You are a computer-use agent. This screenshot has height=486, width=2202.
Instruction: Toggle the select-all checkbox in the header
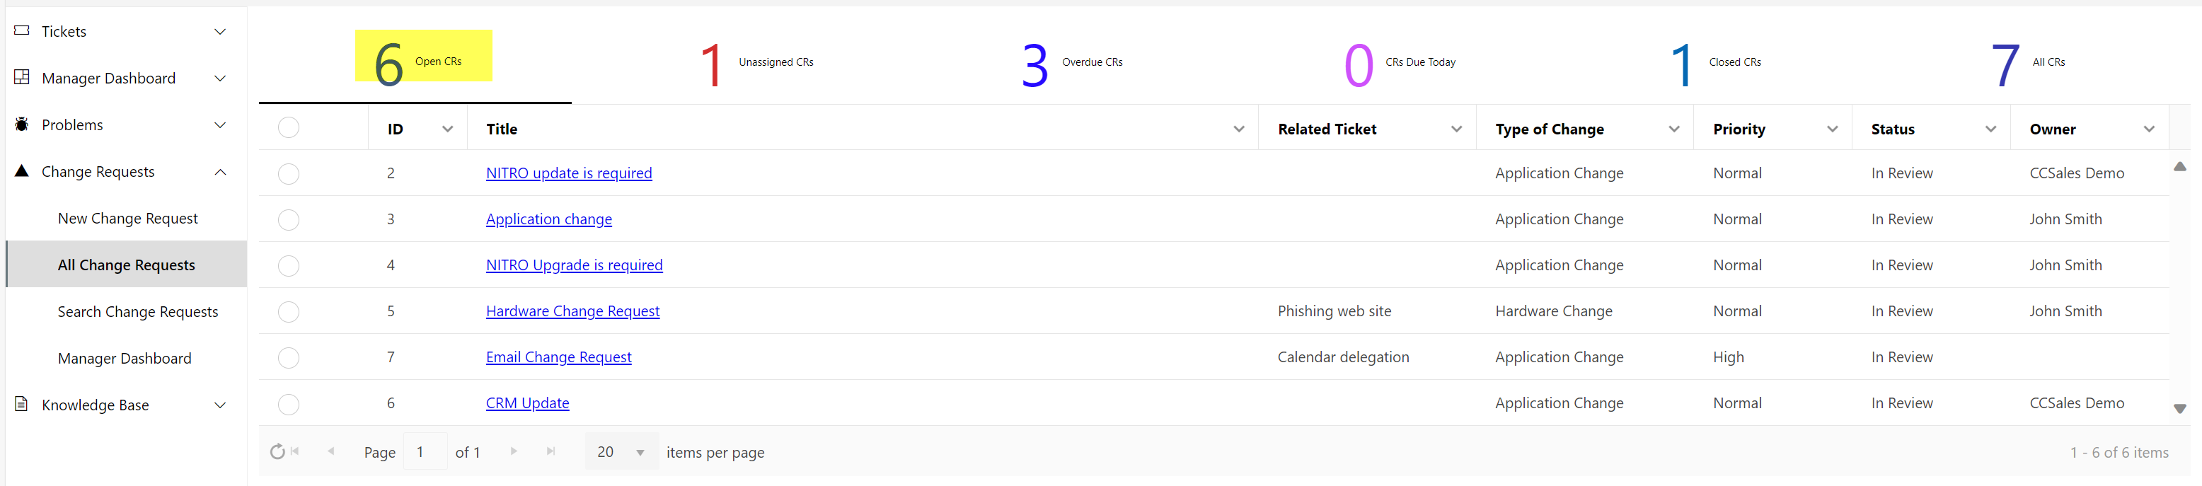click(289, 127)
